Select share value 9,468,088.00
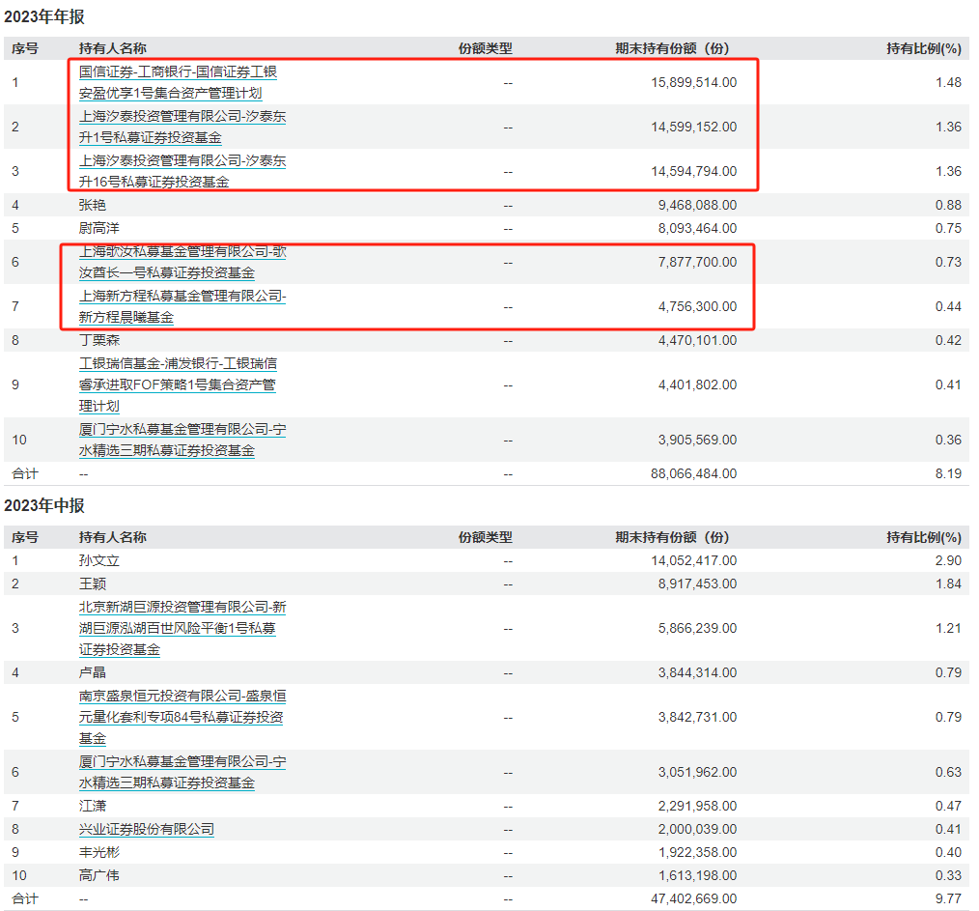The image size is (979, 911). [x=697, y=205]
